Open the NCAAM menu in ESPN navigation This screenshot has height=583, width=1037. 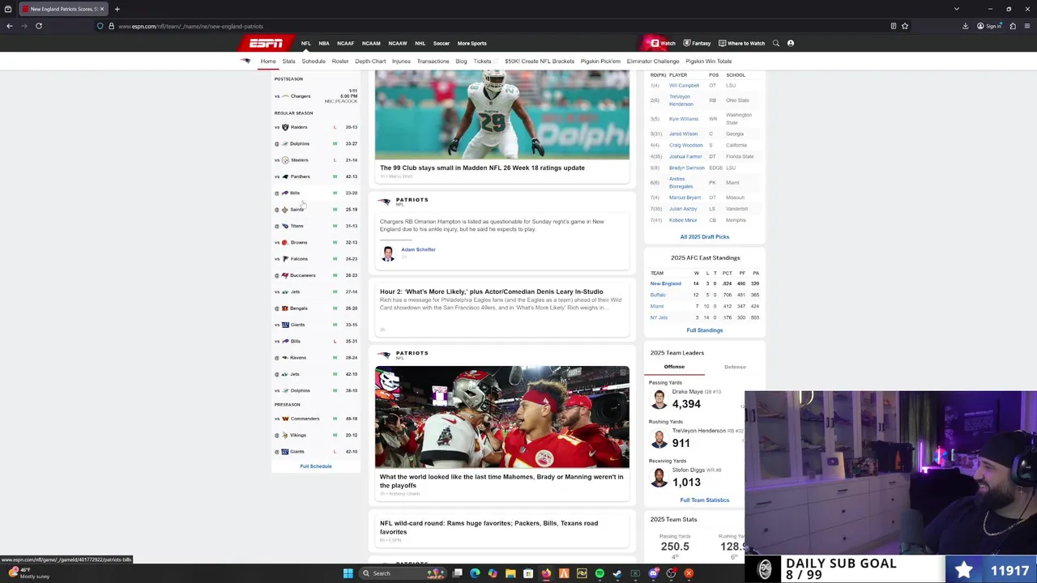[371, 43]
